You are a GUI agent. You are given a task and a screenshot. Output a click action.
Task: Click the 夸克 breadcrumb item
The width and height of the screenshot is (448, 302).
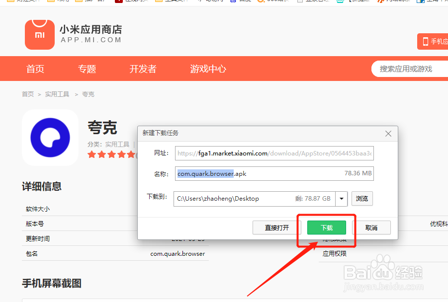(88, 94)
